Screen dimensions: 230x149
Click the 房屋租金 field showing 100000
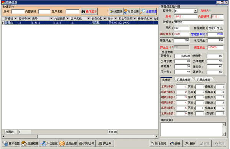pyautogui.click(x=215, y=47)
